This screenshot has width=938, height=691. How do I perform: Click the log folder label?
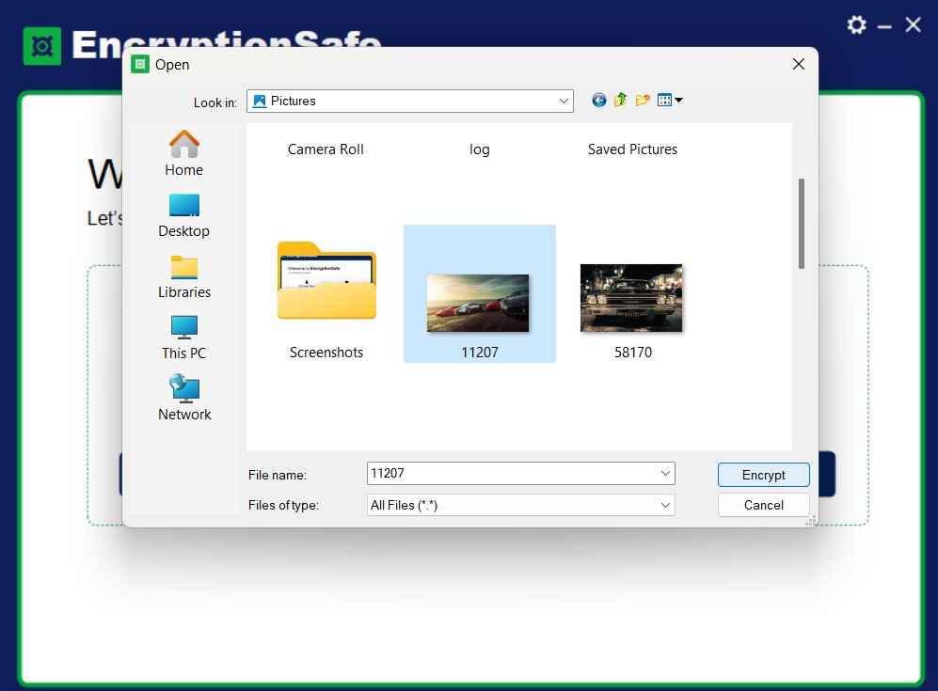[479, 149]
